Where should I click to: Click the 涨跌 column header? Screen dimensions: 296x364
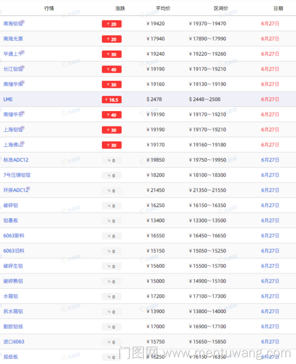pyautogui.click(x=120, y=8)
